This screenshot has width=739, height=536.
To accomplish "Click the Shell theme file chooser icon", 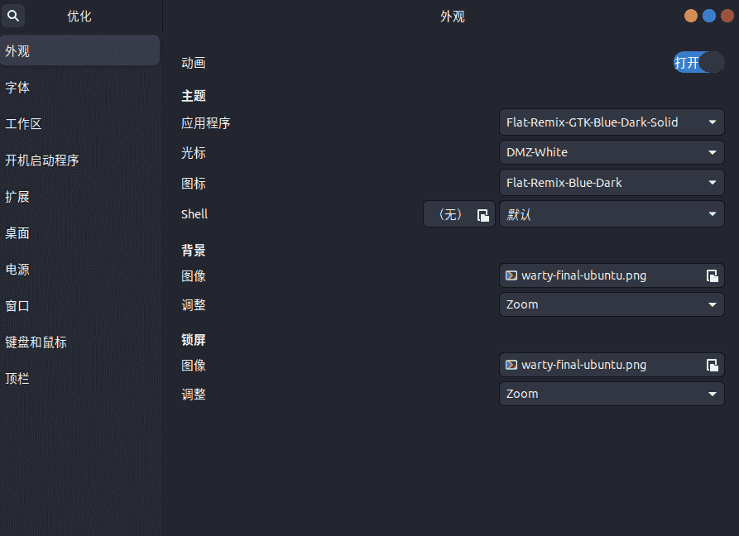I will 482,215.
